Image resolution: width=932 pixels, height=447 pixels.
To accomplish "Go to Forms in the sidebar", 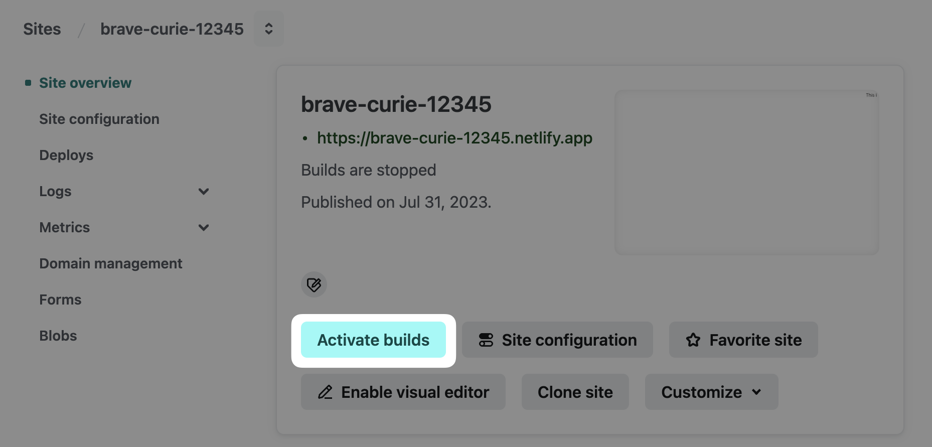I will tap(60, 300).
